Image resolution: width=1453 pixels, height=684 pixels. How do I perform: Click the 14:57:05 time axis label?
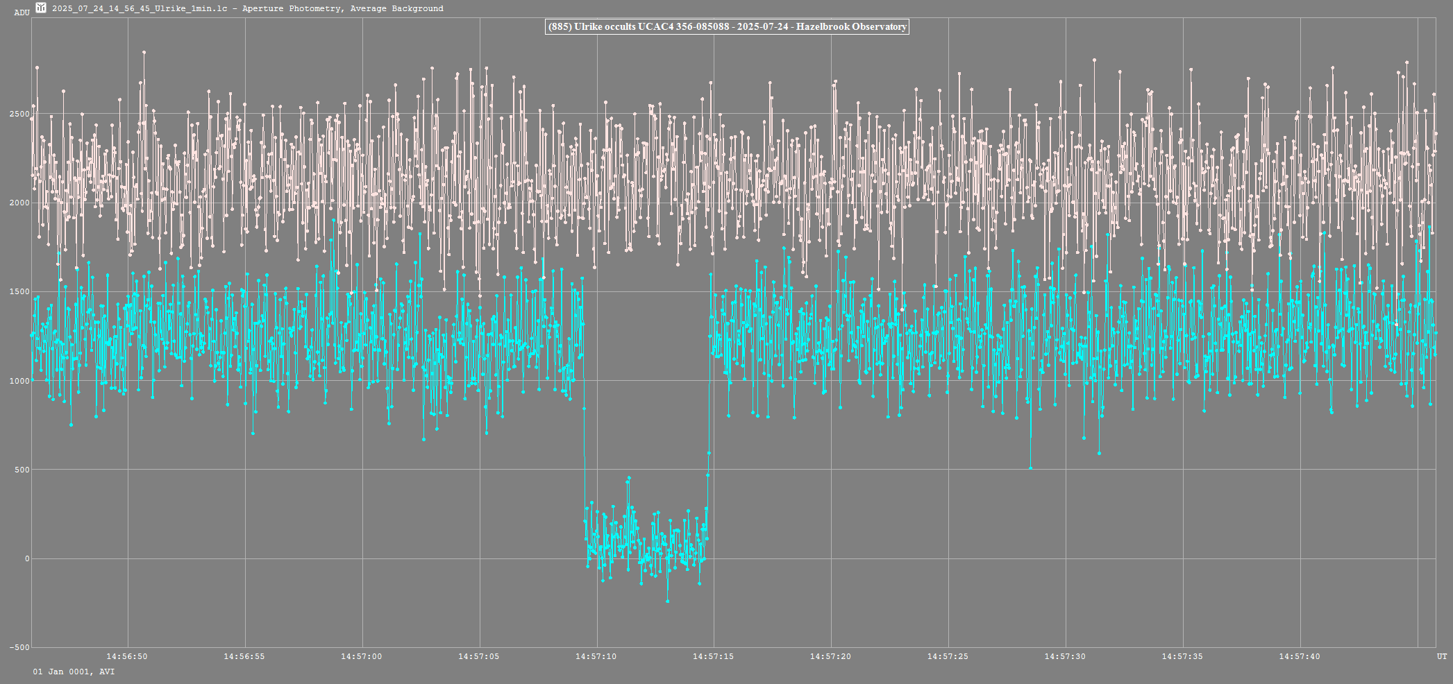click(478, 656)
